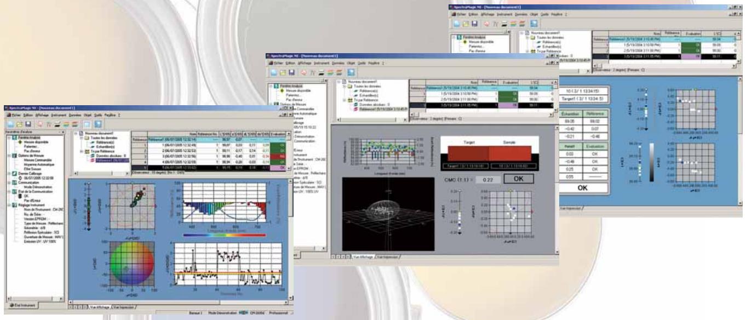Click Tλ toolbar icon in color-wheel window
Image resolution: width=746 pixels, height=320 pixels.
point(50,125)
